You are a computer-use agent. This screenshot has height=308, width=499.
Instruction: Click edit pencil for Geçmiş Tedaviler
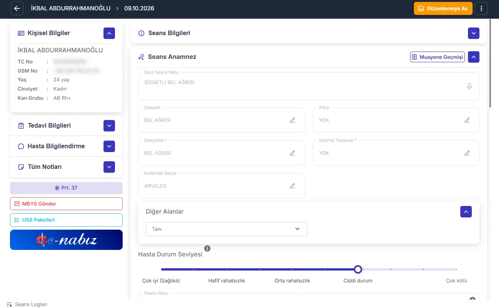click(x=467, y=153)
